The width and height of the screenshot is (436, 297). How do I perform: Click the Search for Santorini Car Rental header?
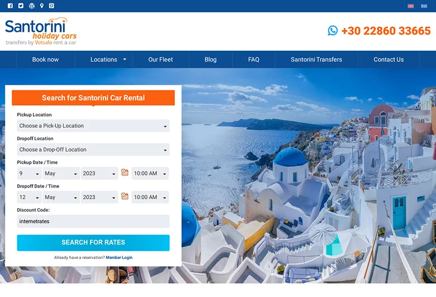pyautogui.click(x=93, y=98)
